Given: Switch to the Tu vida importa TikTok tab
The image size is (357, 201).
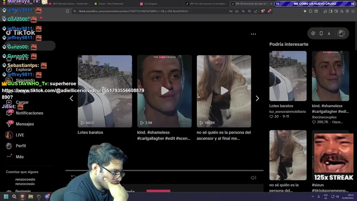Looking at the screenshot, I should 206,4.
